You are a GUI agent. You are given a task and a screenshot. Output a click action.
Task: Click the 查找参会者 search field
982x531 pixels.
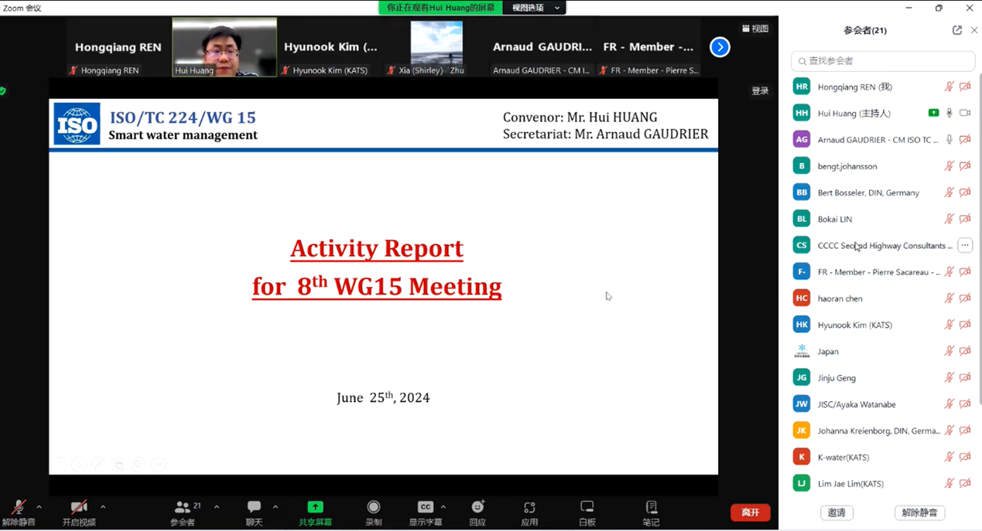883,60
